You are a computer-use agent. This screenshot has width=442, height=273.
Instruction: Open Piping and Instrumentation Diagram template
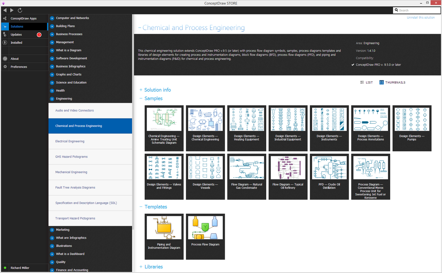coord(164,237)
